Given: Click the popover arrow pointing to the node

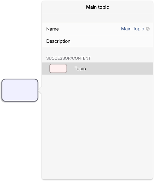Looking at the screenshot, I should tap(40, 90).
